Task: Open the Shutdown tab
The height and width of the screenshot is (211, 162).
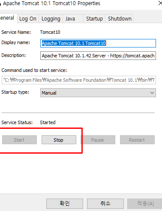Action: point(120,19)
